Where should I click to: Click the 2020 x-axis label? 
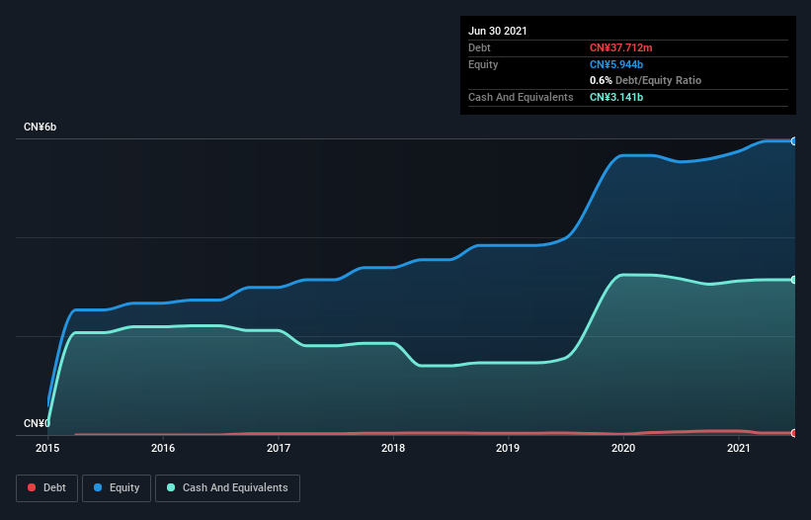(623, 448)
